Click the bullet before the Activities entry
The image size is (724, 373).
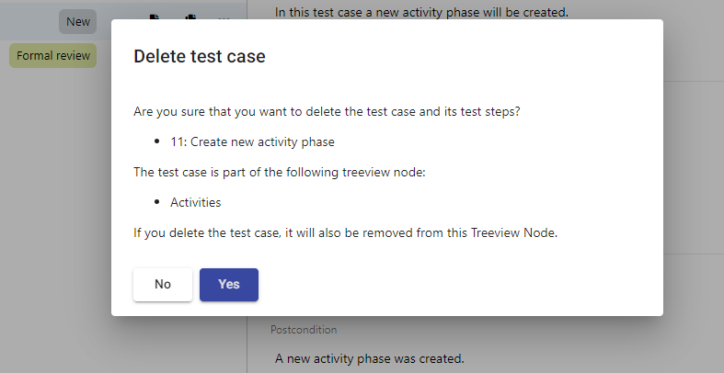(160, 202)
